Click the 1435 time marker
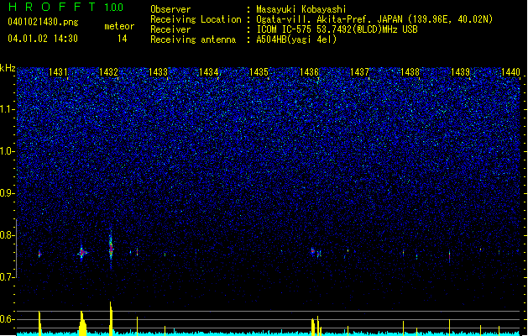 [259, 72]
